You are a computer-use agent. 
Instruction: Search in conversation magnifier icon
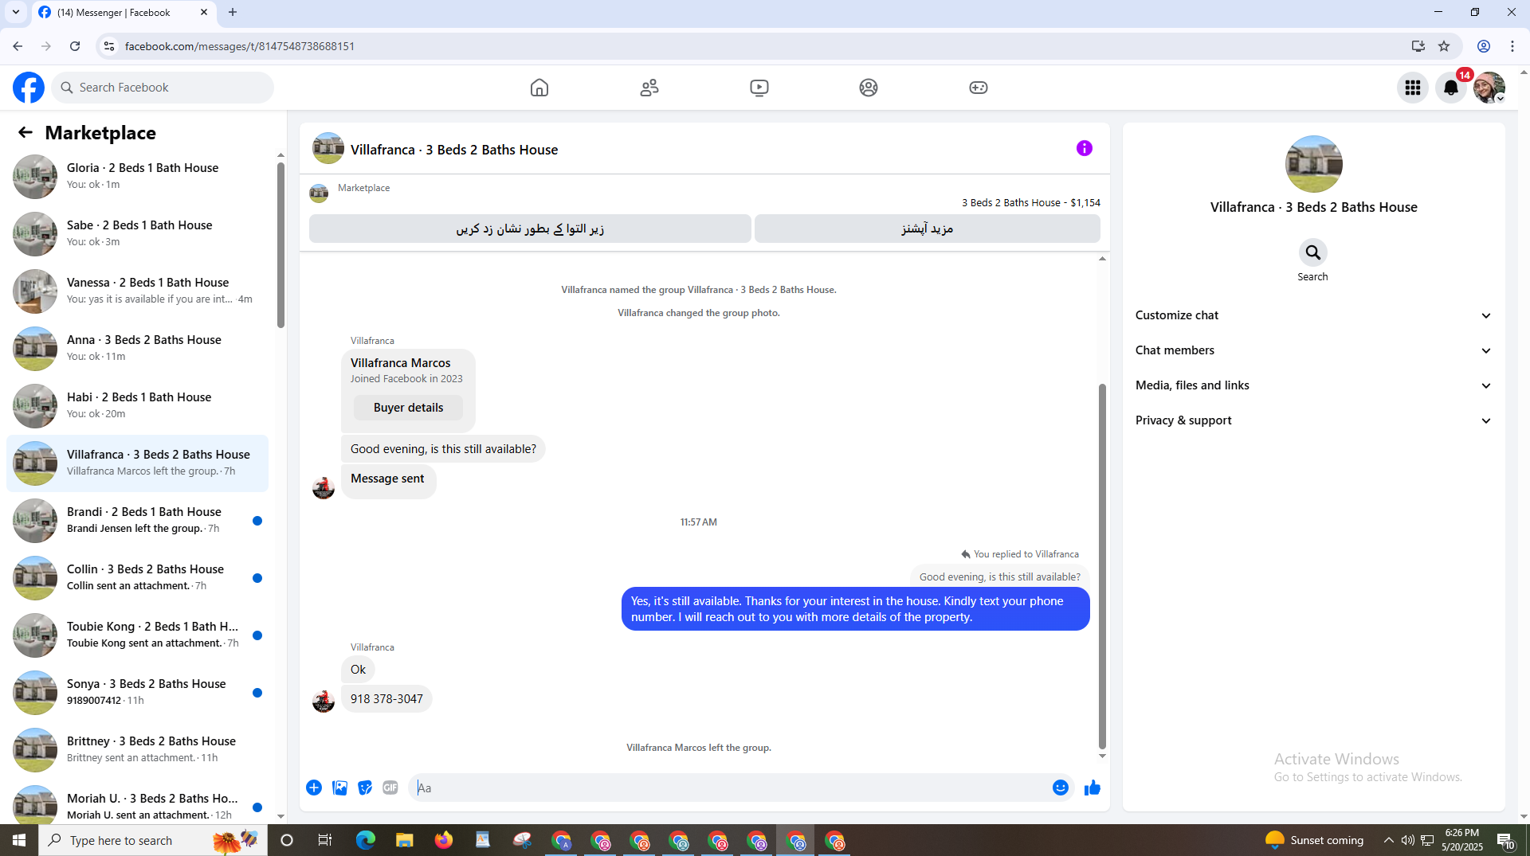pyautogui.click(x=1312, y=252)
